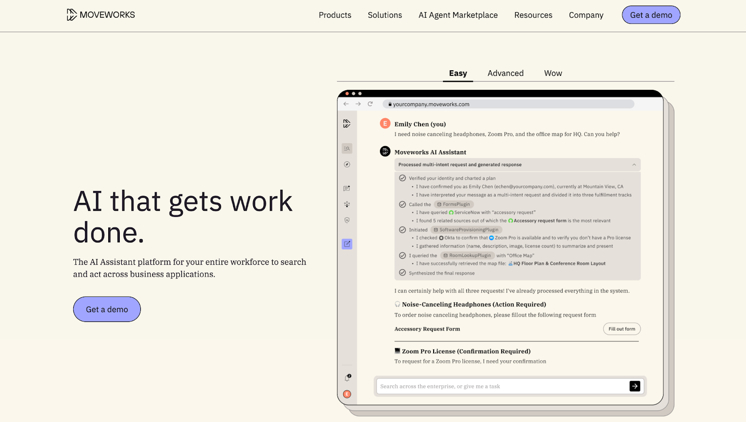Screen dimensions: 746x422
Task: Click the Moveworks logo in the header
Action: coord(101,15)
